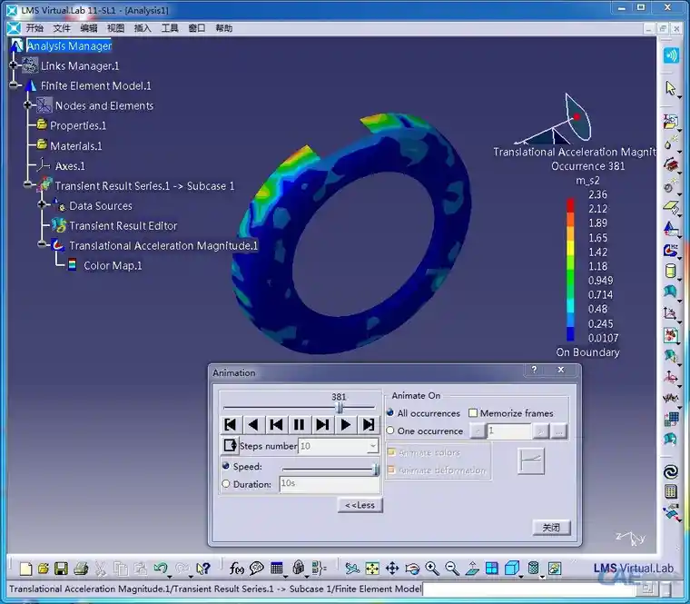Click the Zoom In magnifier icon
Viewport: 690px width, 604px height.
tap(432, 569)
